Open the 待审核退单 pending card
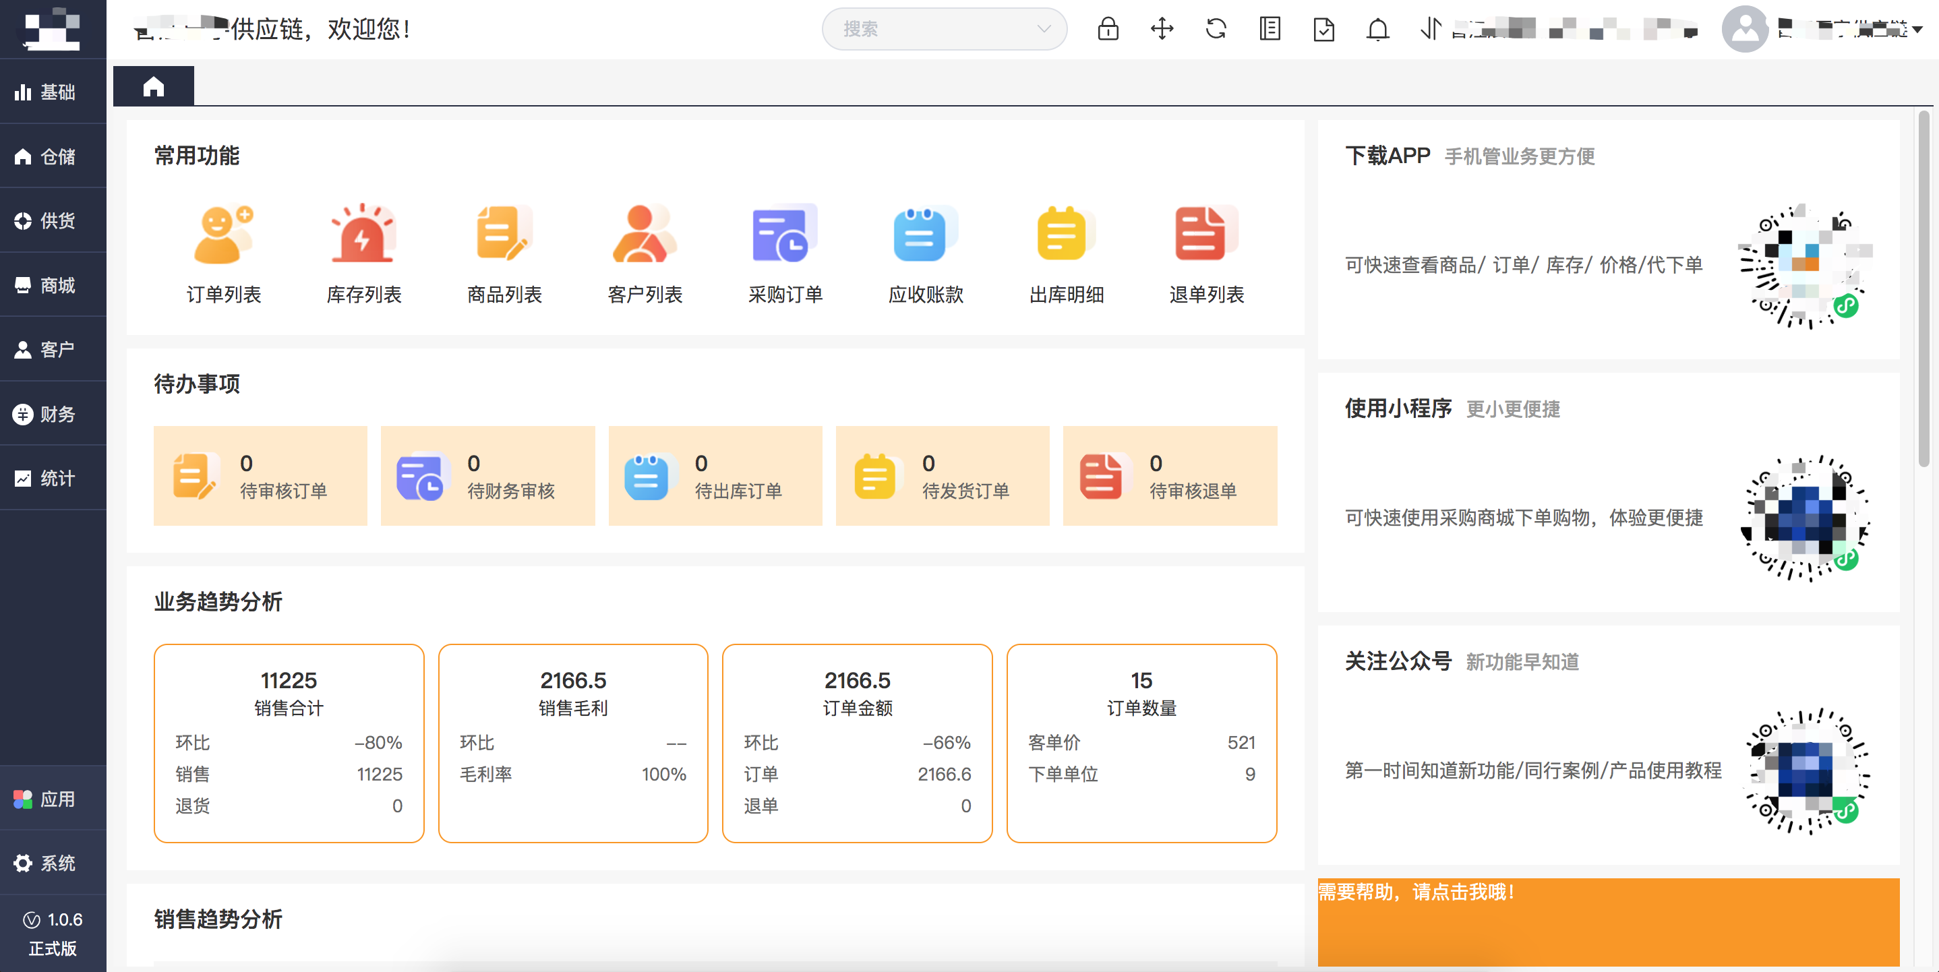 click(x=1170, y=475)
